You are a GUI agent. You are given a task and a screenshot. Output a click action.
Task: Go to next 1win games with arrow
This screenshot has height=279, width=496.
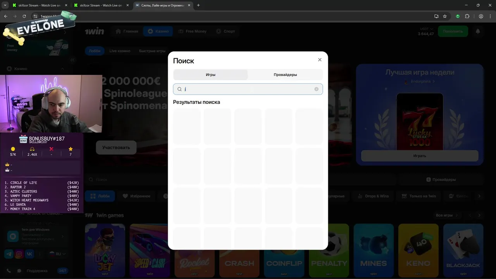click(x=479, y=215)
